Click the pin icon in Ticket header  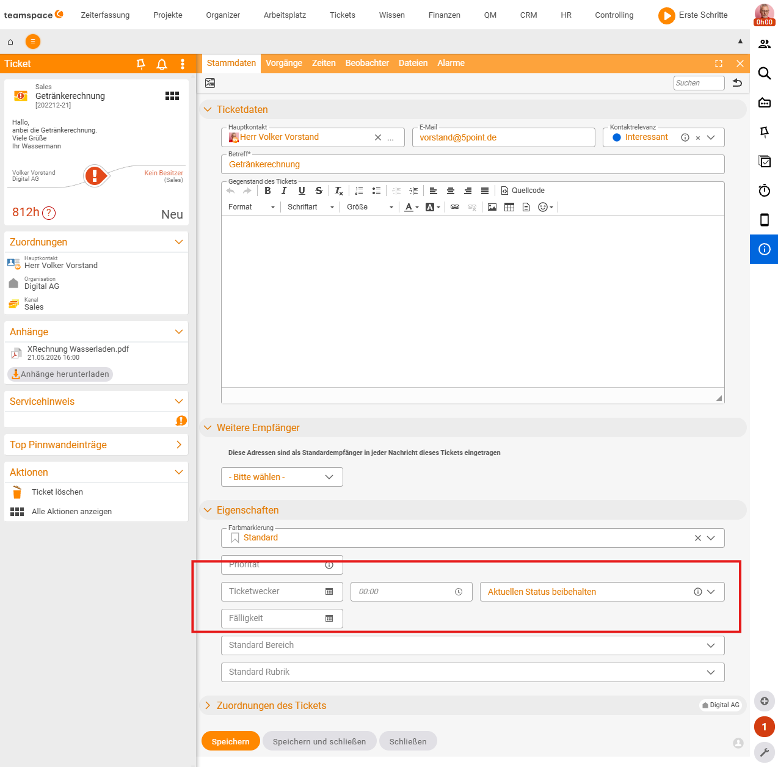coord(140,64)
